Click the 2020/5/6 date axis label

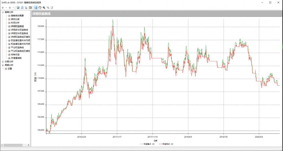click(x=259, y=137)
